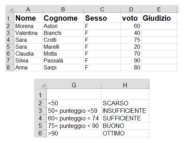Select column A header

point(28,9)
